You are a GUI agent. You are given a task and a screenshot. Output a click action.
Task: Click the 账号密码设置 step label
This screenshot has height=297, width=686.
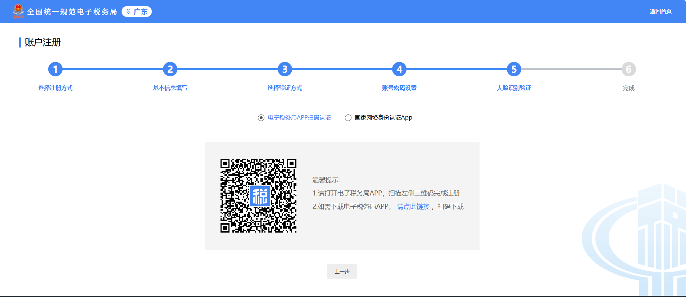(399, 88)
